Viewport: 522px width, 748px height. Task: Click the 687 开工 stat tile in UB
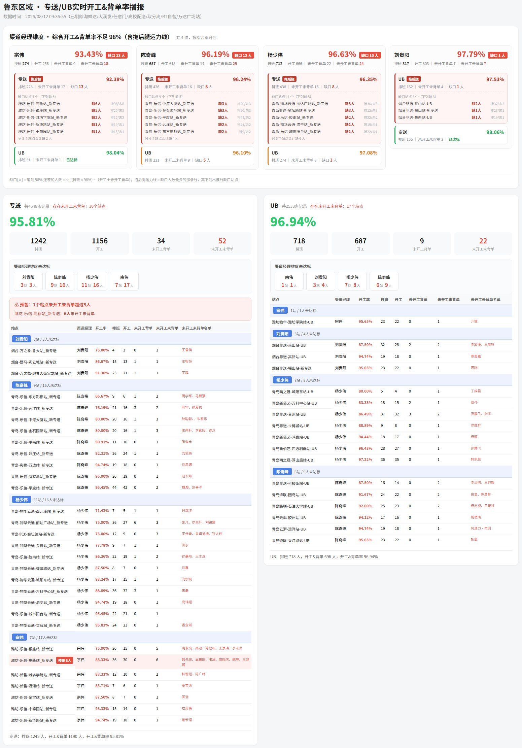[360, 243]
